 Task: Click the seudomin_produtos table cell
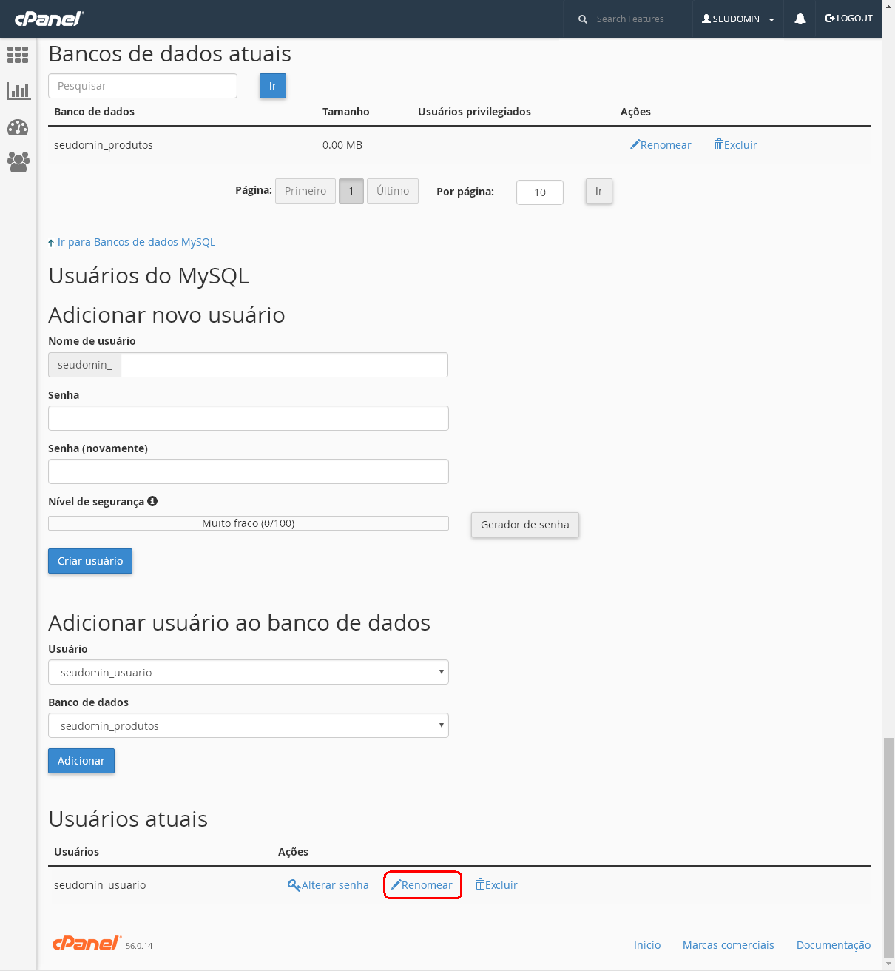[x=104, y=145]
